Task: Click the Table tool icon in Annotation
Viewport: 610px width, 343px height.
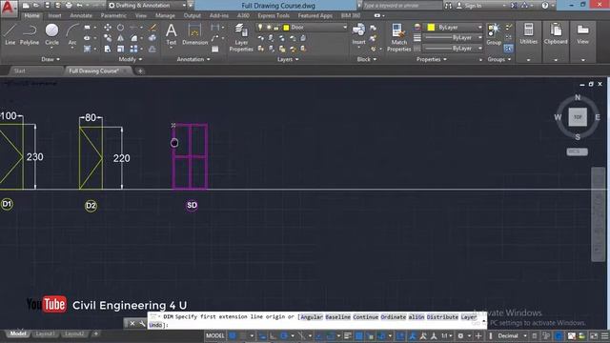Action: (x=215, y=49)
